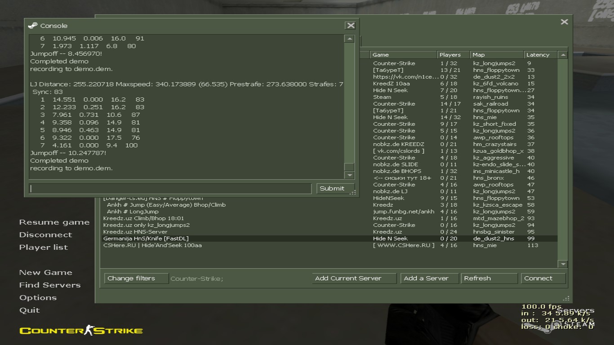
Task: Open Find Servers from the main menu
Action: (50, 285)
